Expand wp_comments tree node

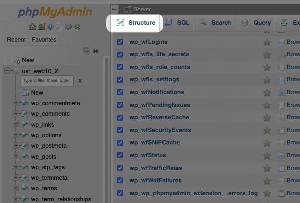coord(16,113)
